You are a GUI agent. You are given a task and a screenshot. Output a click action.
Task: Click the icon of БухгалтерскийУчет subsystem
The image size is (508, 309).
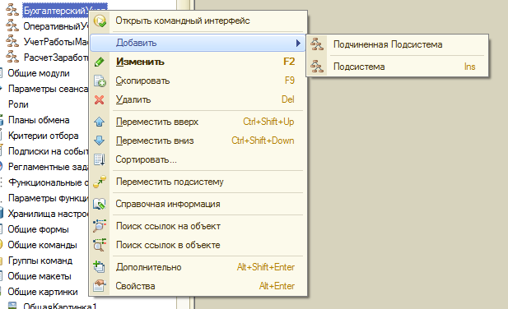tap(12, 10)
